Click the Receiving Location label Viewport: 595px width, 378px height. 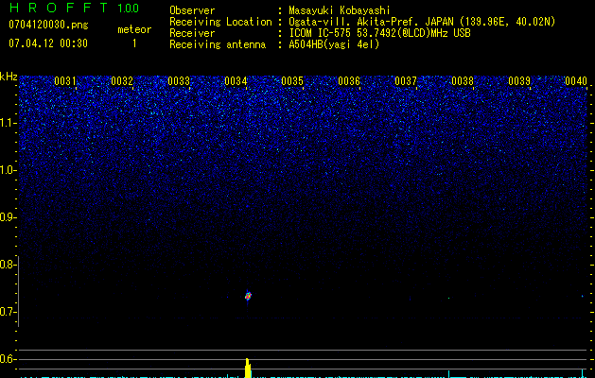click(x=220, y=22)
